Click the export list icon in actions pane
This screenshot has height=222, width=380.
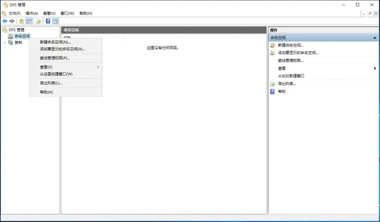pos(272,84)
